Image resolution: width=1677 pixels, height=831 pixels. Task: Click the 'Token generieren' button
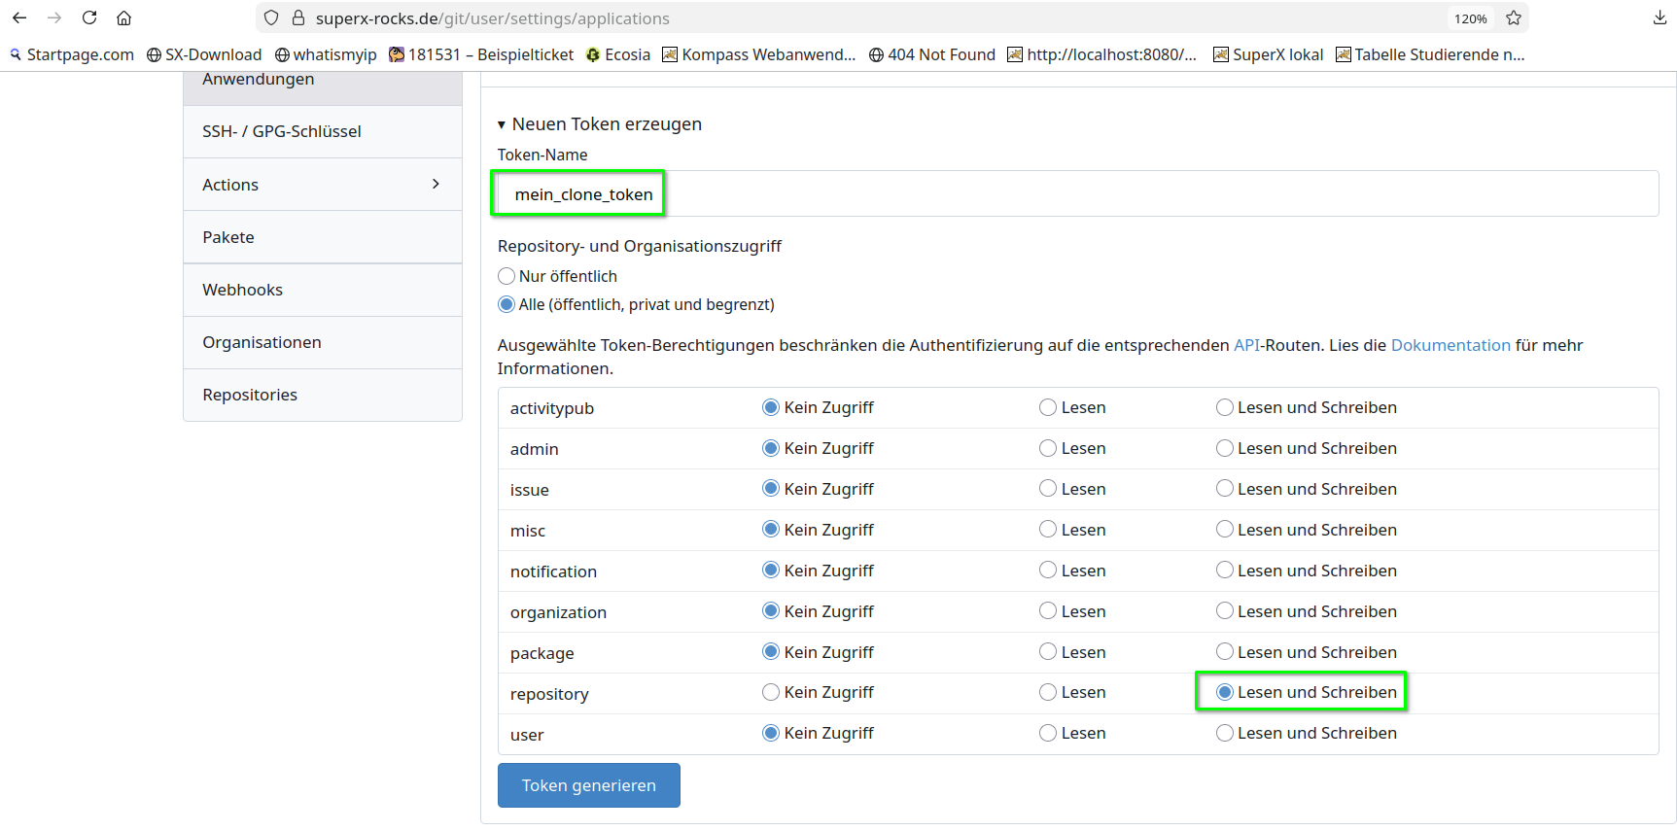pos(588,785)
